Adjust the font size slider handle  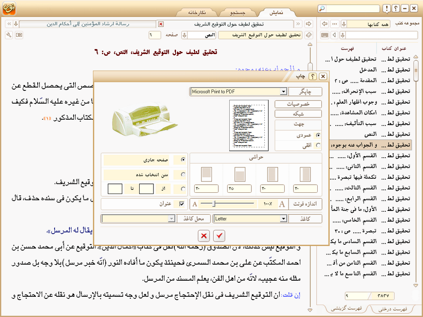214,204
